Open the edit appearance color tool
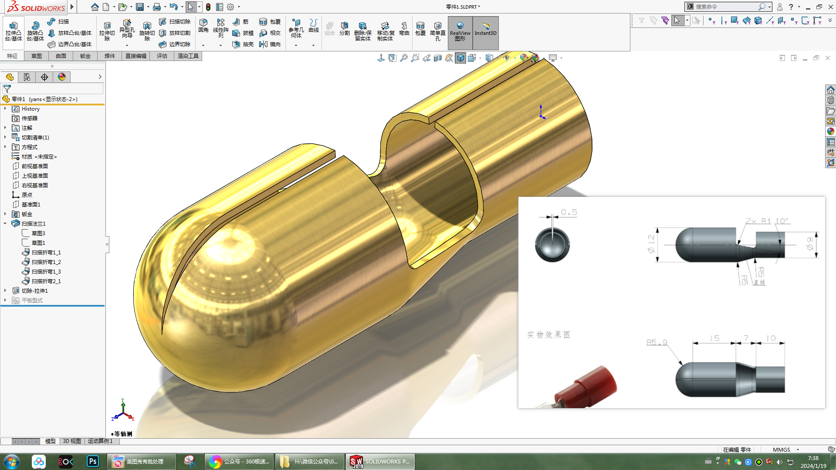836x470 pixels. pos(524,58)
